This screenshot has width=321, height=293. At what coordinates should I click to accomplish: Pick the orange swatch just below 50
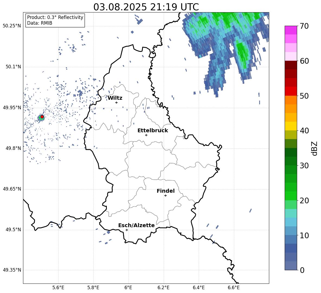(291, 100)
